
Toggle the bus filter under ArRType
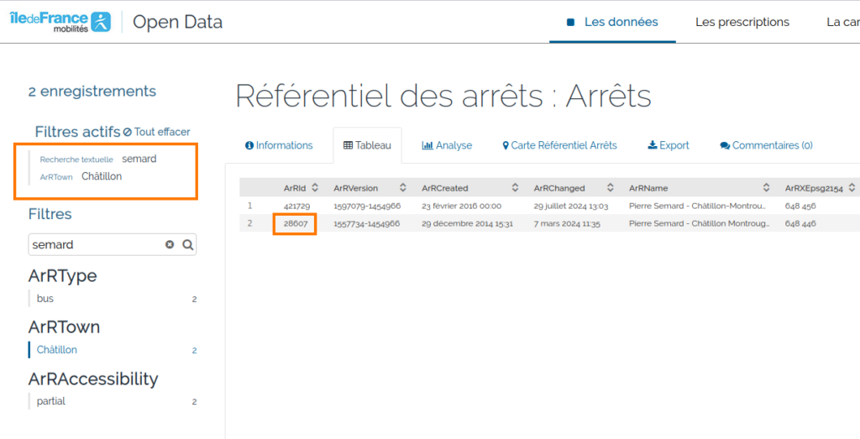coord(45,299)
